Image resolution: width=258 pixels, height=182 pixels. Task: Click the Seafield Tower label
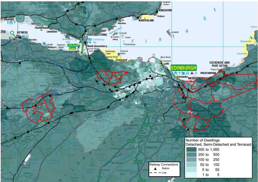pyautogui.click(x=167, y=3)
